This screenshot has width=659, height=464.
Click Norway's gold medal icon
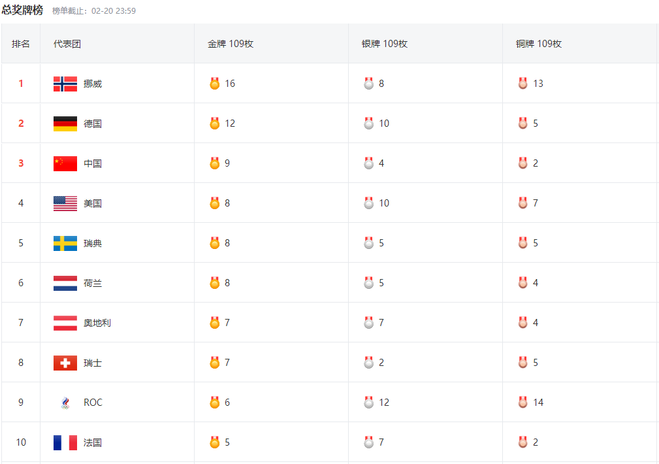[214, 84]
